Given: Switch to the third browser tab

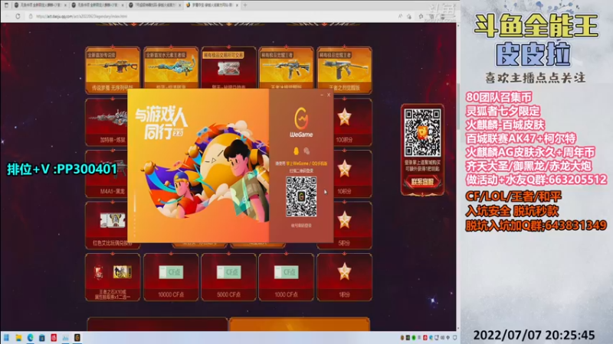Looking at the screenshot, I should point(154,5).
